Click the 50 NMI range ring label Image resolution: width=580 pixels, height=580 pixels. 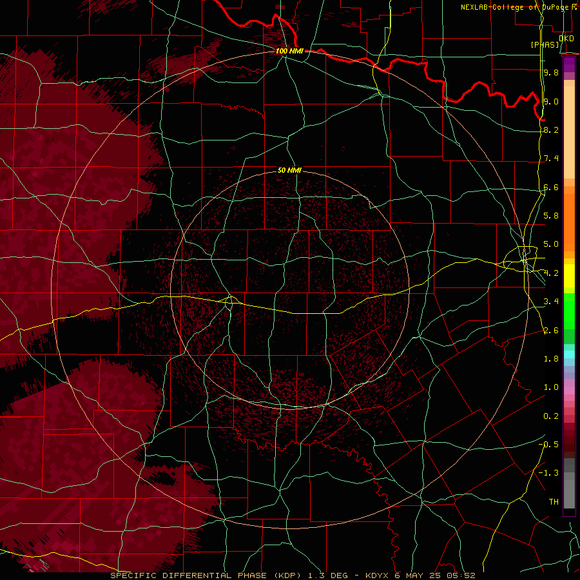coord(289,171)
